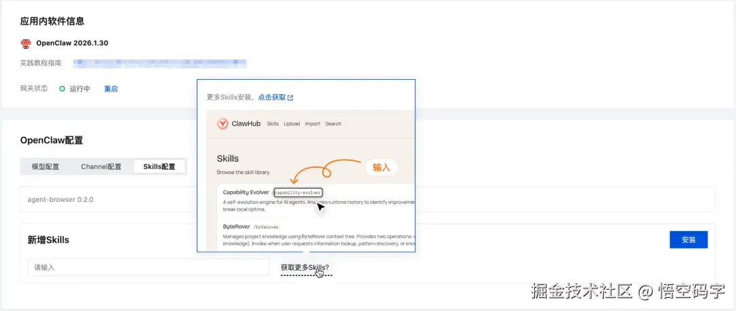Focus the 请输入 skills input field
Screen dimensions: 736x311
click(149, 267)
